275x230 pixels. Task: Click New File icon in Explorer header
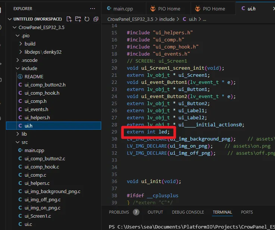click(x=69, y=19)
